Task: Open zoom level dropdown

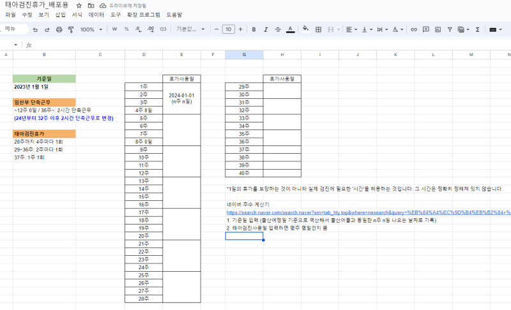Action: tap(91, 29)
